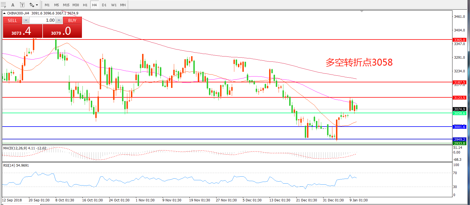
Task: Increase trade volume with up arrow
Action: click(59, 20)
